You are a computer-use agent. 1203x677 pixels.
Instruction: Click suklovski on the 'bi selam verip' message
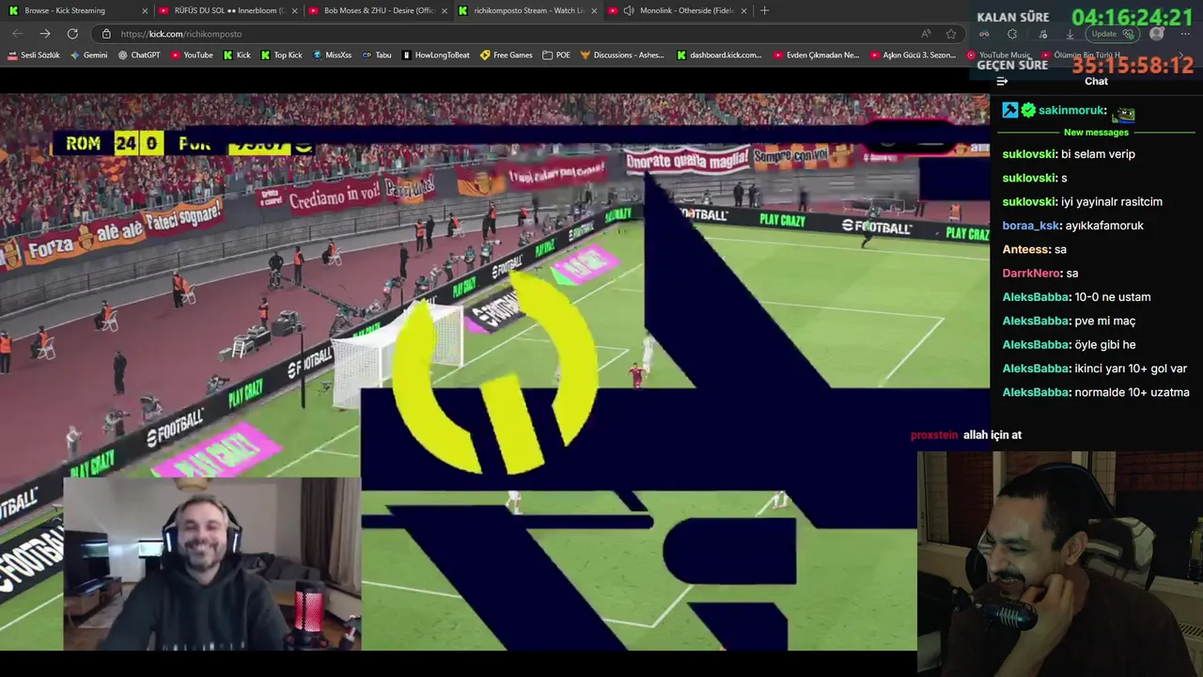pos(1030,154)
